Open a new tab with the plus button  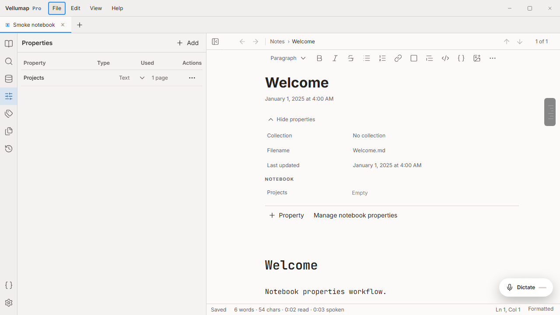(80, 25)
